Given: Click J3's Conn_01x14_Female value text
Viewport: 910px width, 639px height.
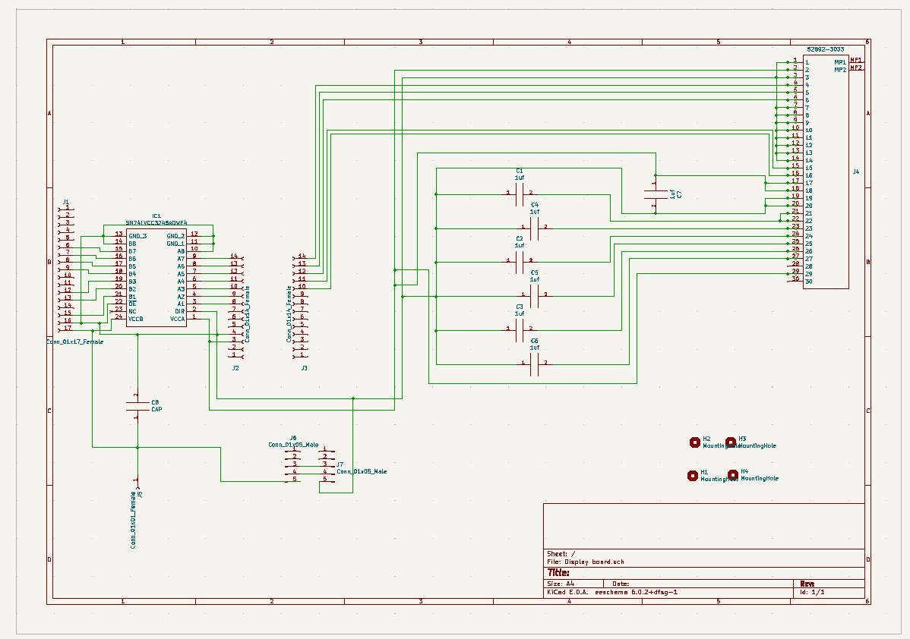Looking at the screenshot, I should [289, 313].
